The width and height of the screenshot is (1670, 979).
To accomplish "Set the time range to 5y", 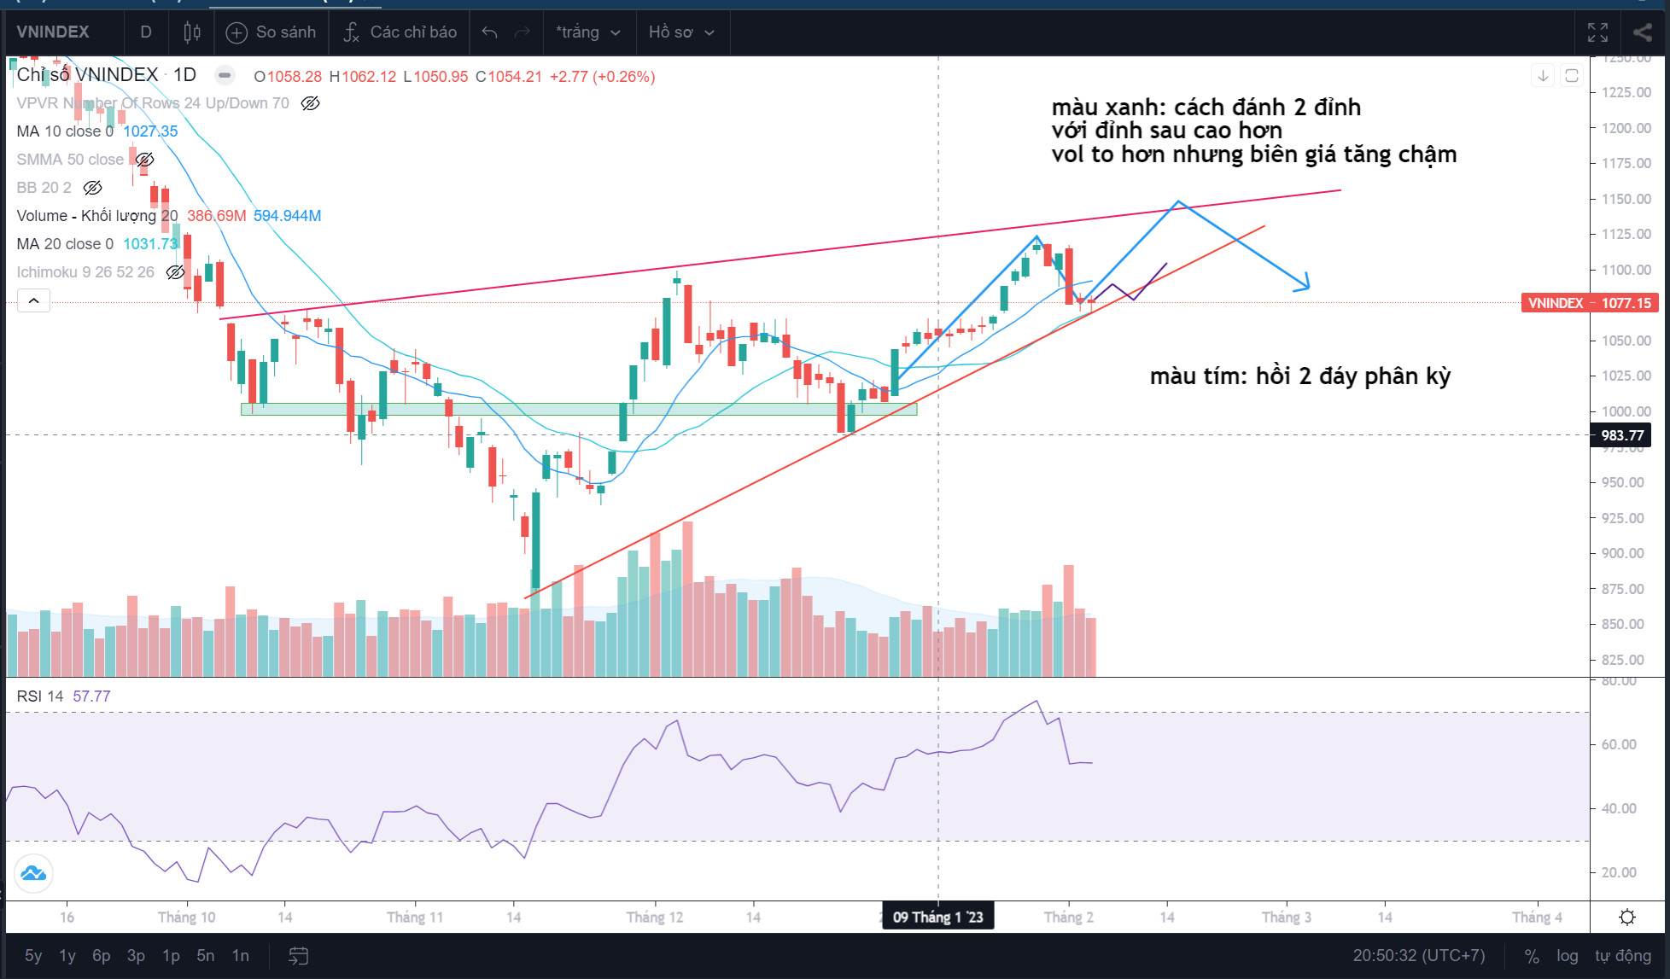I will (x=33, y=956).
